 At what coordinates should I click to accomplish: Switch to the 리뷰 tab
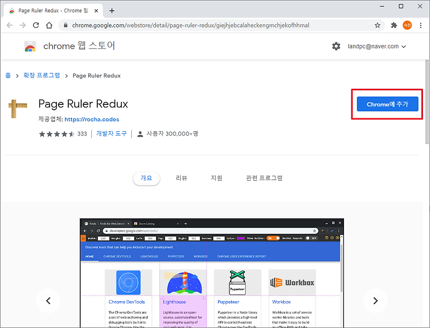pos(182,177)
